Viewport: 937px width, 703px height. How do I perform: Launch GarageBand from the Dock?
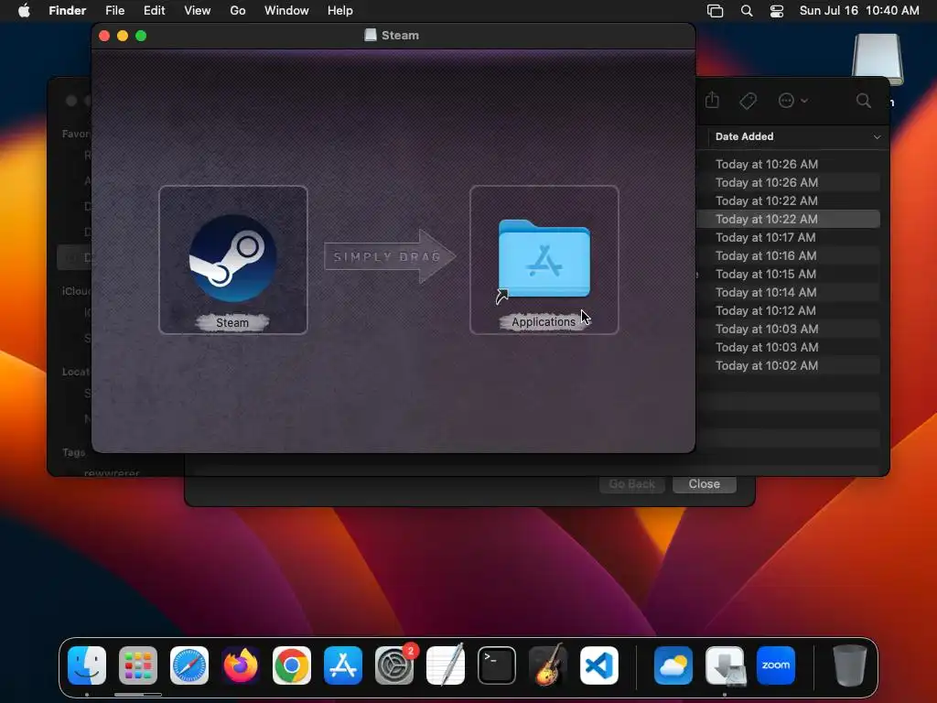(548, 665)
